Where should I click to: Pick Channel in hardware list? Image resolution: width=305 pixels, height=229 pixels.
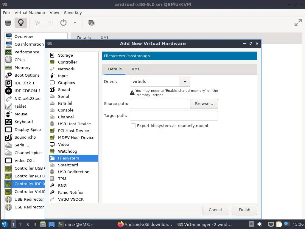[74, 117]
